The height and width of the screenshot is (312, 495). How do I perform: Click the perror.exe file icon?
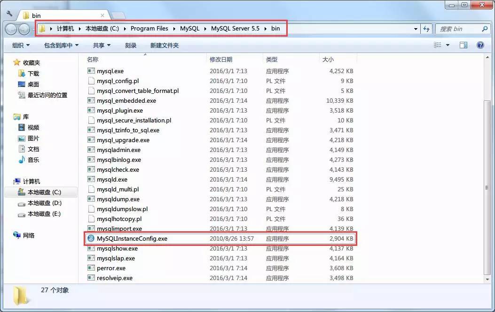[91, 268]
